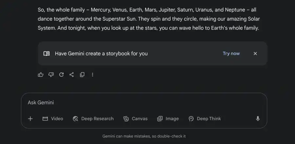Dismiss the storybook suggestion banner
The height and width of the screenshot is (144, 295).
(255, 53)
